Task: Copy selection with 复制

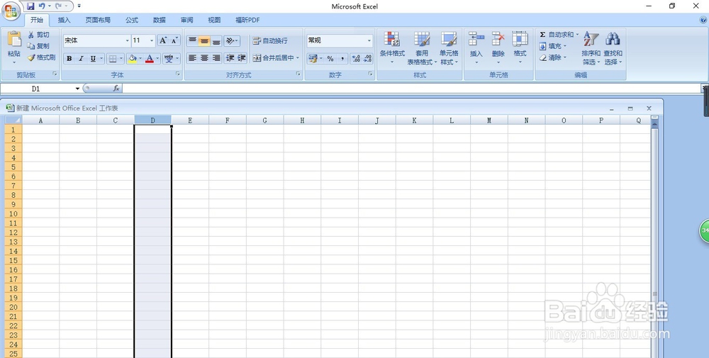Action: 38,46
